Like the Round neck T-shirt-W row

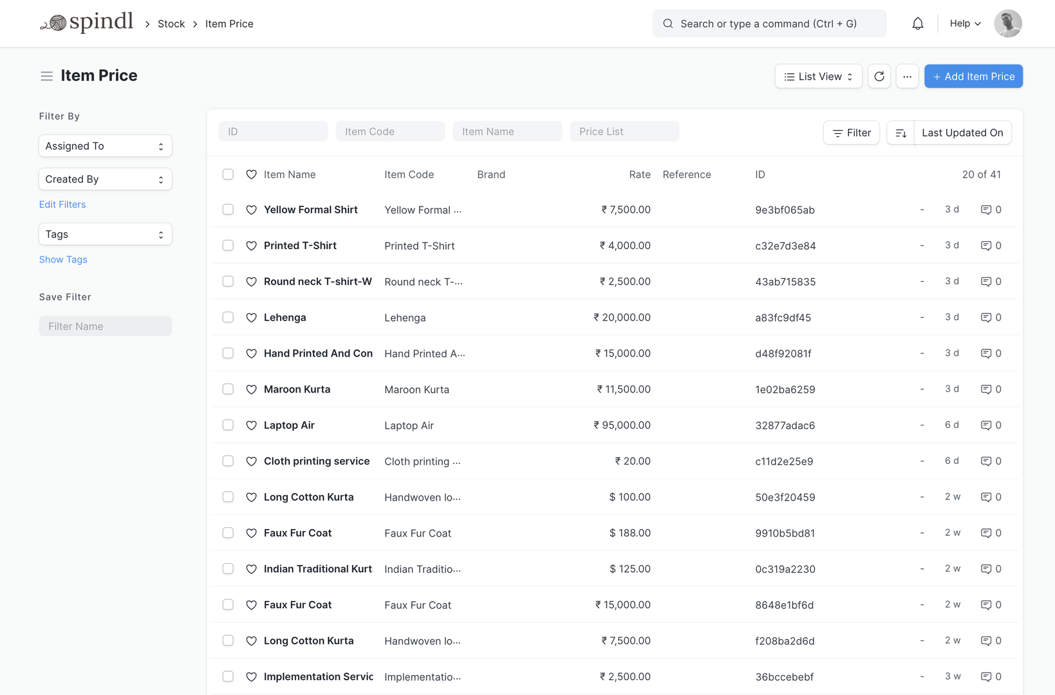(252, 282)
